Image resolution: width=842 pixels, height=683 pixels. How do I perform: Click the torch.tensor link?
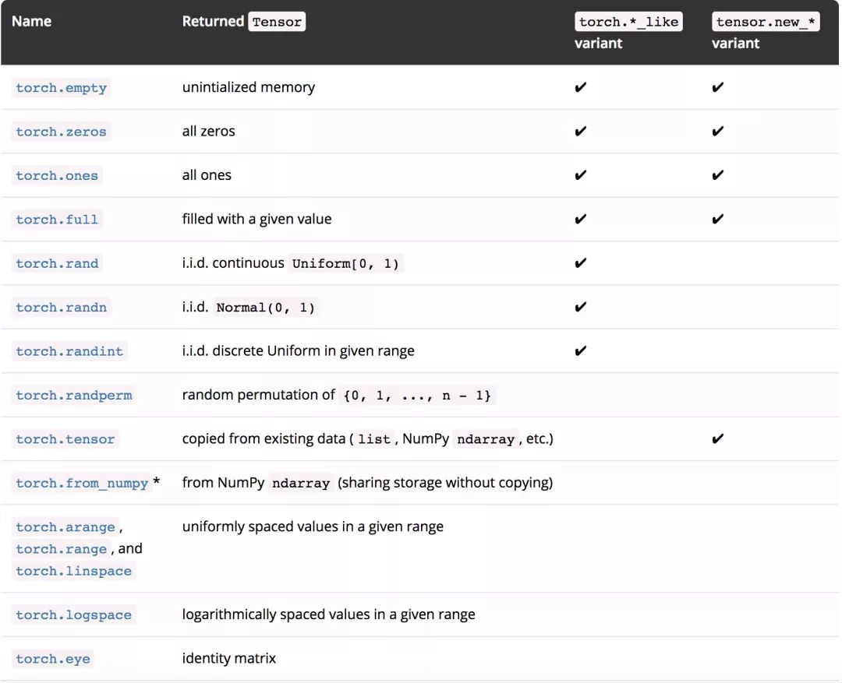tap(65, 439)
